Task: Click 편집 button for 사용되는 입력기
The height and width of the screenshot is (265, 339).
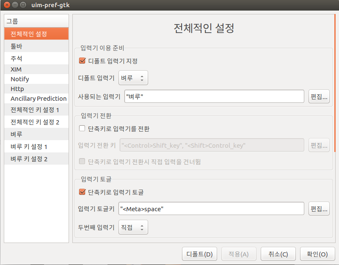Action: coord(319,97)
